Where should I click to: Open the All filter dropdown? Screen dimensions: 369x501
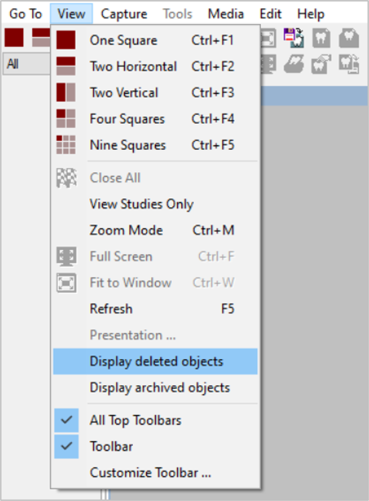click(x=27, y=64)
